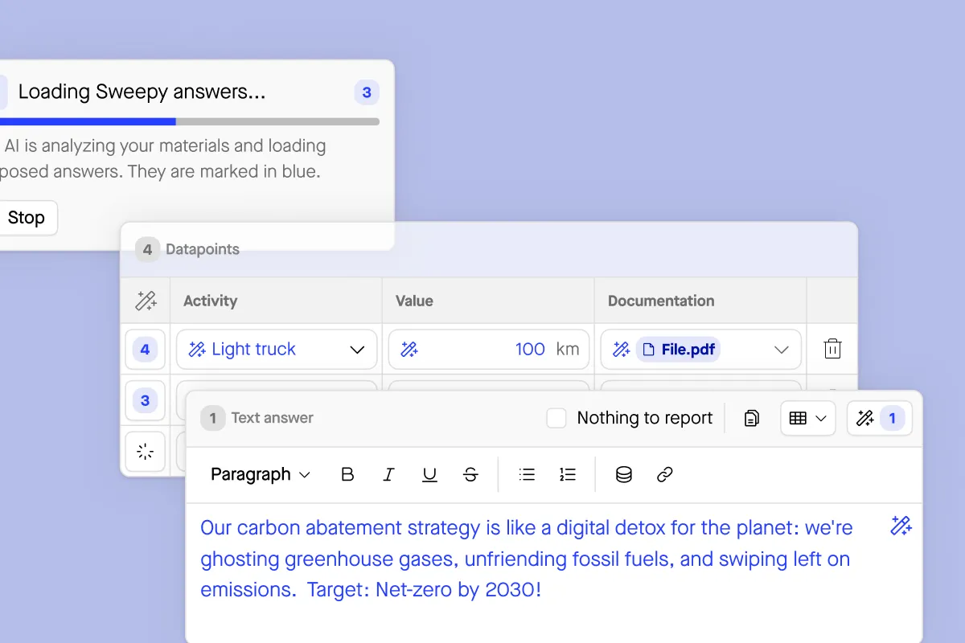This screenshot has height=643, width=965.
Task: Open the File.pdf documentation dropdown
Action: (x=780, y=350)
